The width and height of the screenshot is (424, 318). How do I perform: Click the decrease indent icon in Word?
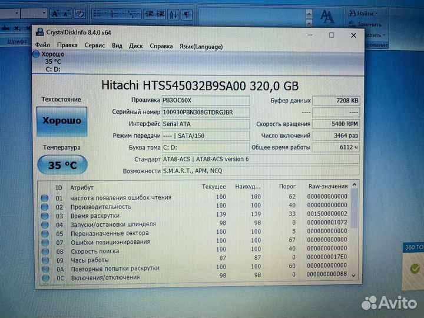149,14
